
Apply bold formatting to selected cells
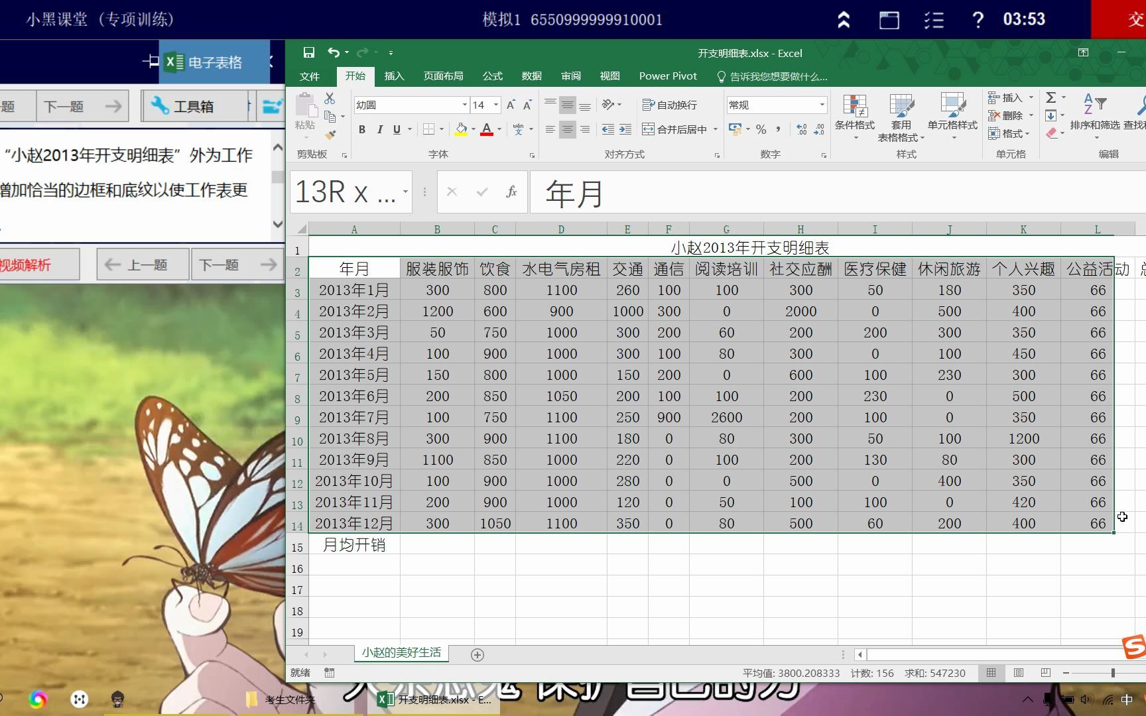361,129
